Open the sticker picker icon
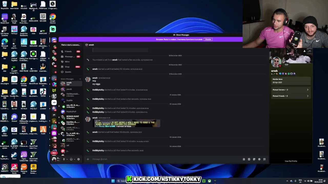 click(x=254, y=159)
